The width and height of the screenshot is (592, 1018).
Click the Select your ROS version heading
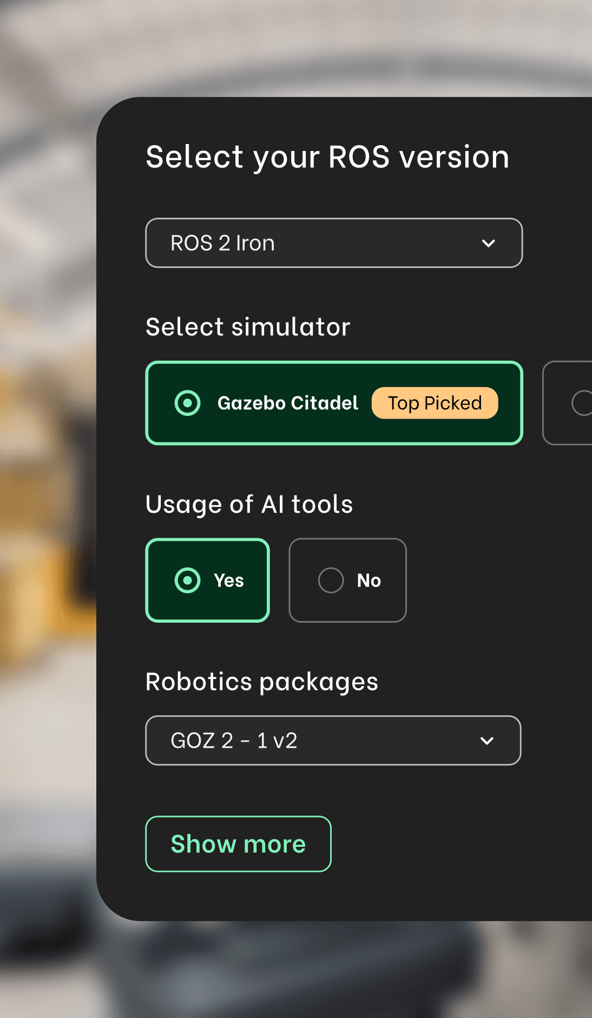[327, 157]
